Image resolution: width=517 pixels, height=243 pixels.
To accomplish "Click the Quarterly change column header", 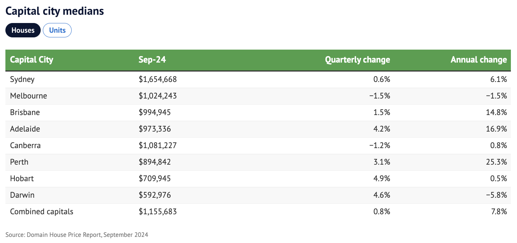I will click(x=357, y=60).
